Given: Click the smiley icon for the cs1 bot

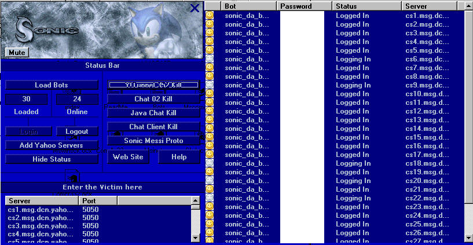Looking at the screenshot, I should 210,16.
